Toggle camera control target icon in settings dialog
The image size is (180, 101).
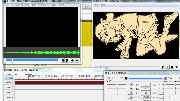[108, 78]
